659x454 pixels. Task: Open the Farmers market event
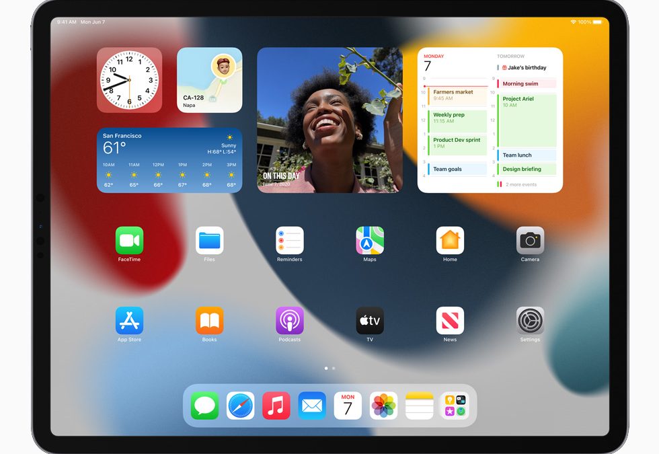pos(457,96)
